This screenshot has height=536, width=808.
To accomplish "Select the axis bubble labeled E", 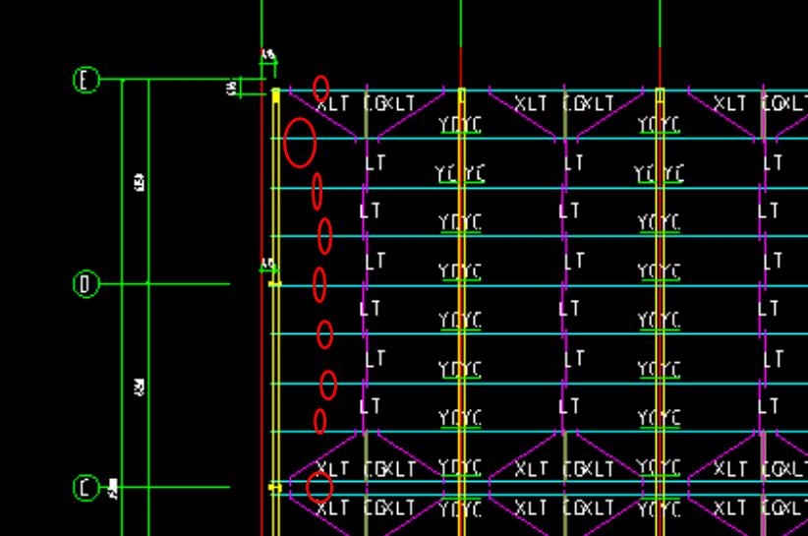I will click(x=86, y=80).
